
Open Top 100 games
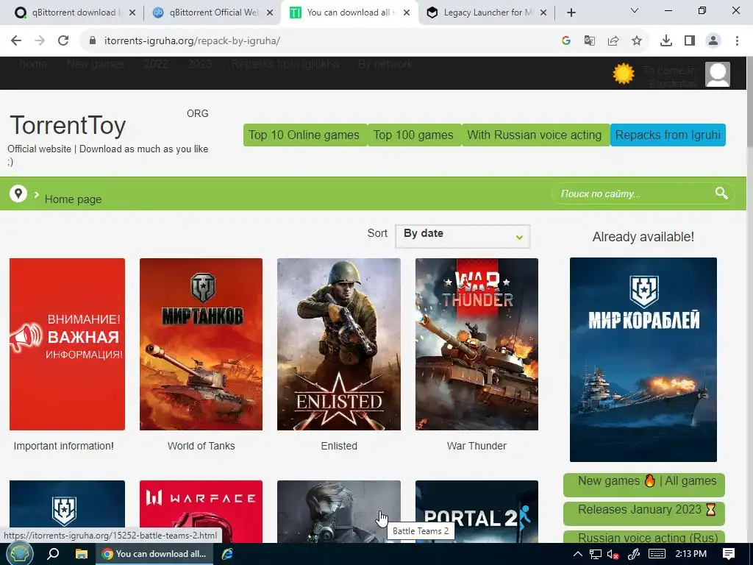click(x=413, y=135)
